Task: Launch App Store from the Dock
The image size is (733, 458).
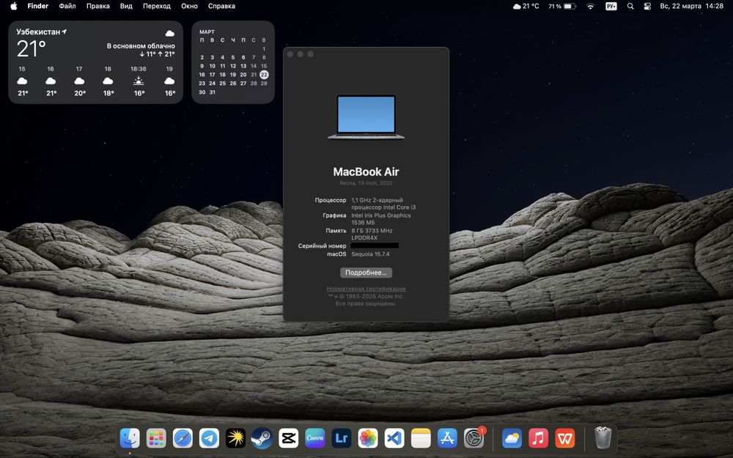Action: pos(447,438)
